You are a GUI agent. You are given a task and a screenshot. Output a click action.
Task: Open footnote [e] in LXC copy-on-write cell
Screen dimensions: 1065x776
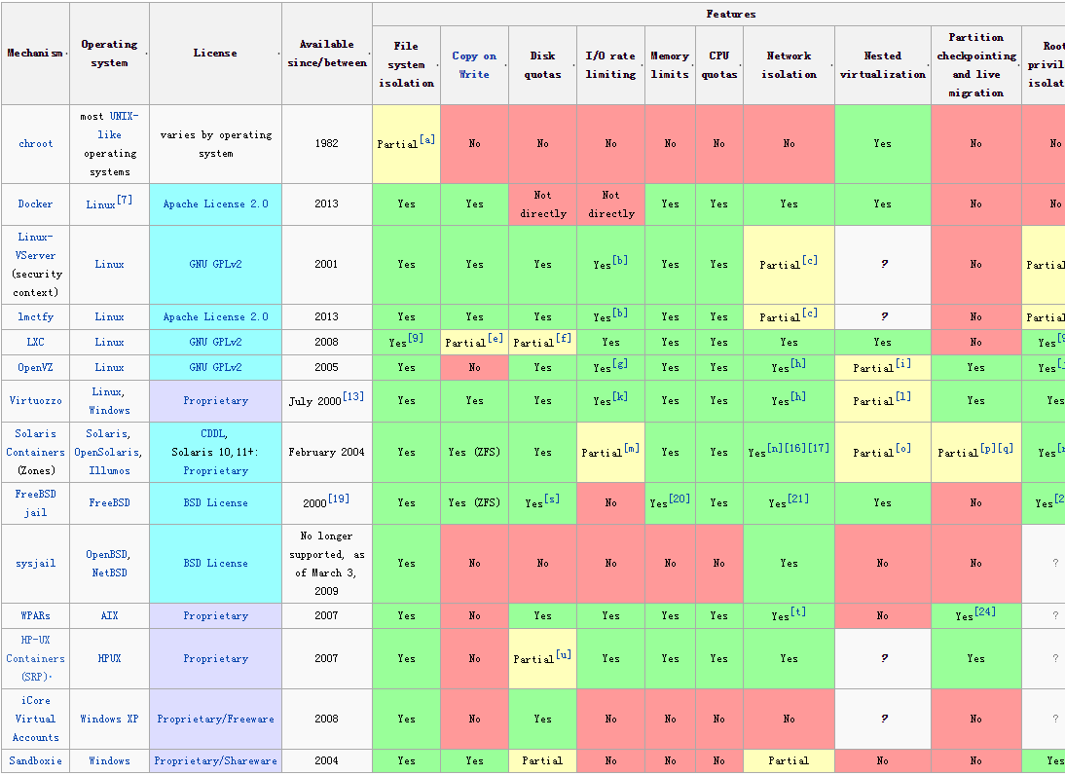coord(496,338)
